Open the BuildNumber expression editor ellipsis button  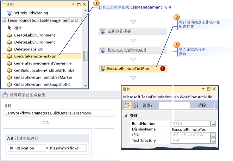pyautogui.click(x=213, y=124)
